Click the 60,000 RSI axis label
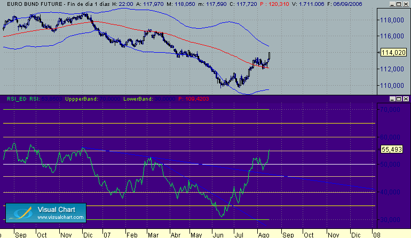This screenshot has width=411, height=238. (390, 137)
